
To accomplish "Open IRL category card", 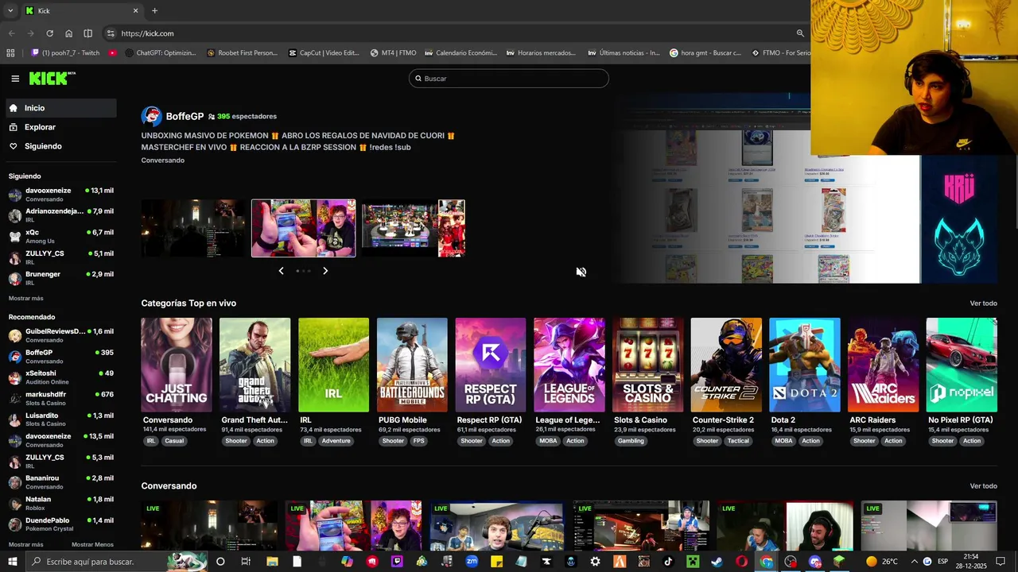I will (333, 365).
